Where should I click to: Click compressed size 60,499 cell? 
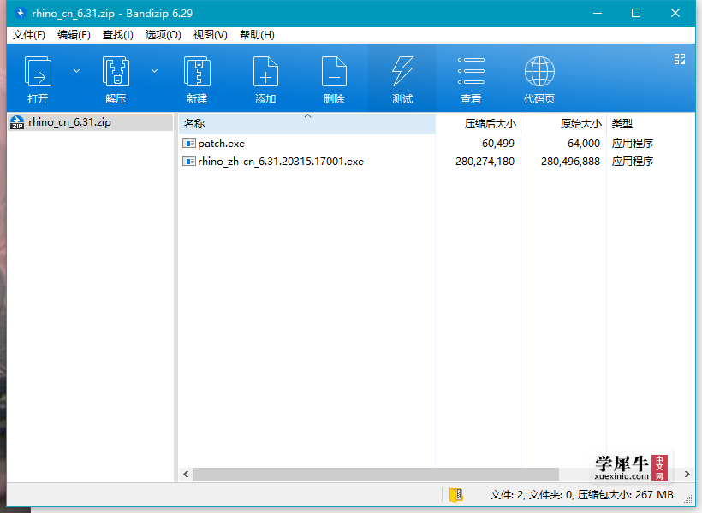pyautogui.click(x=498, y=144)
